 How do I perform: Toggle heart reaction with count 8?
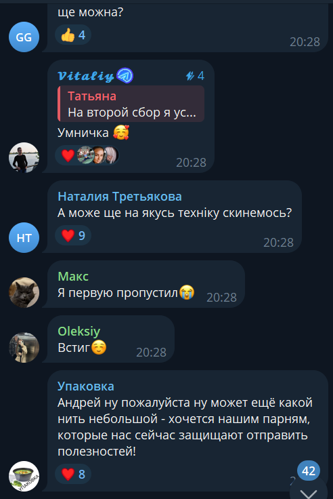pos(73,474)
